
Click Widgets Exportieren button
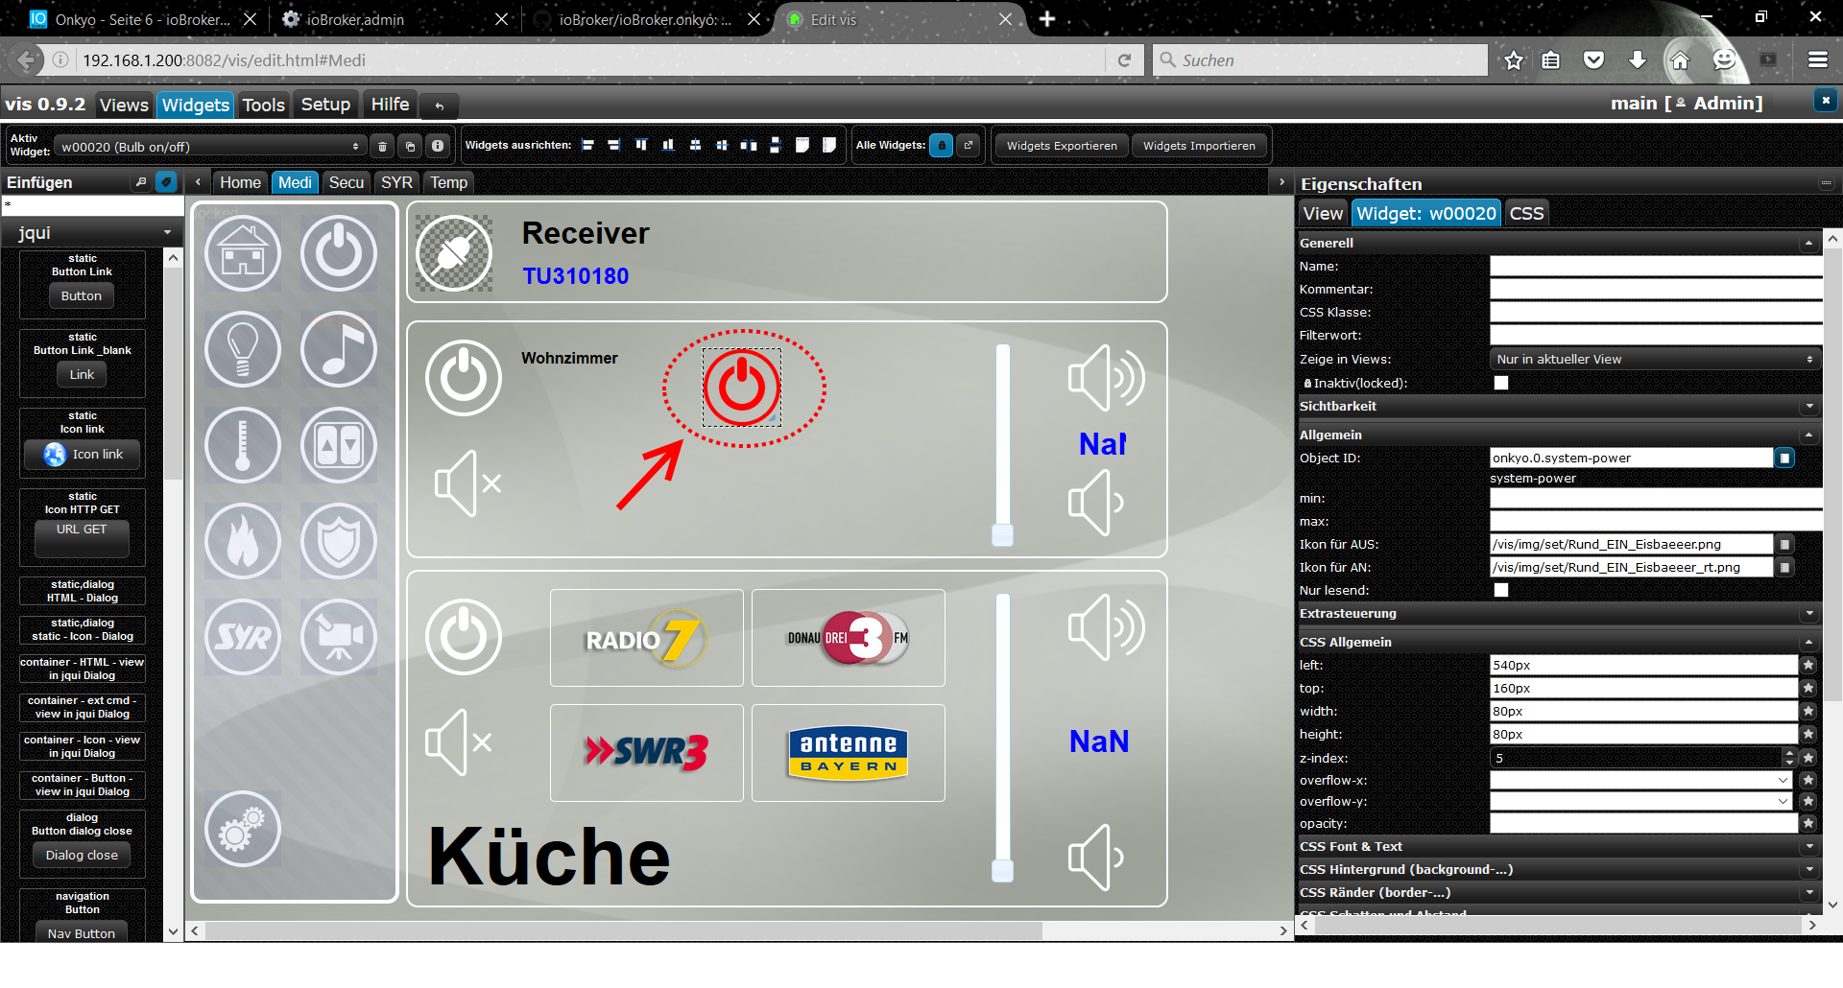[1062, 146]
